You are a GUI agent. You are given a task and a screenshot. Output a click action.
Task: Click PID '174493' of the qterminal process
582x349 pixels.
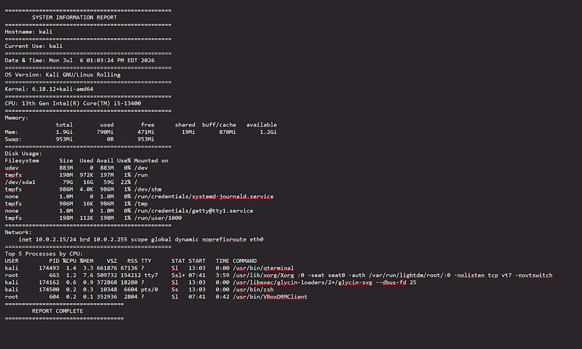pos(49,268)
